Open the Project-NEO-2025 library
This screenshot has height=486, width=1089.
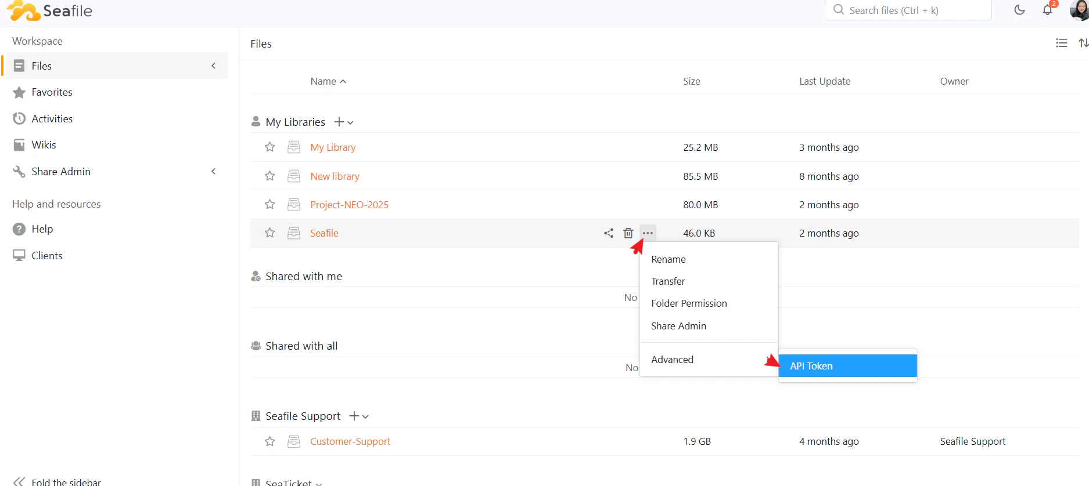349,205
